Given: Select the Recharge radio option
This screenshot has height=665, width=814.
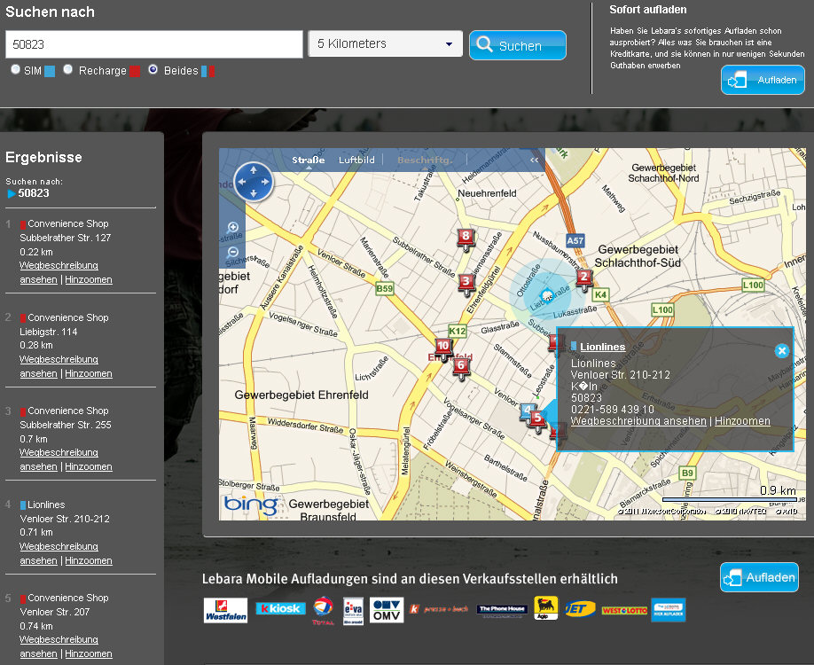Looking at the screenshot, I should click(68, 69).
